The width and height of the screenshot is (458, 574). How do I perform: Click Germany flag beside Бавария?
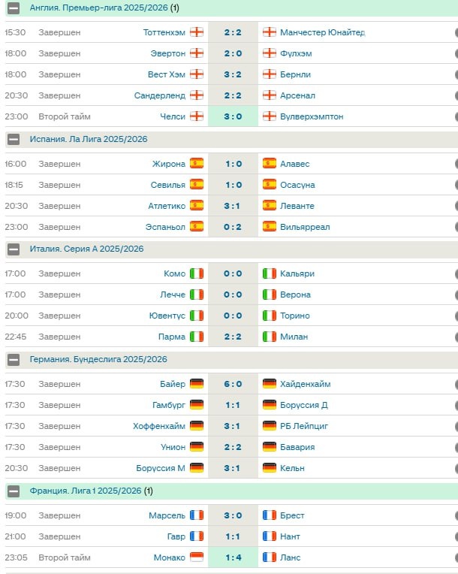270,447
